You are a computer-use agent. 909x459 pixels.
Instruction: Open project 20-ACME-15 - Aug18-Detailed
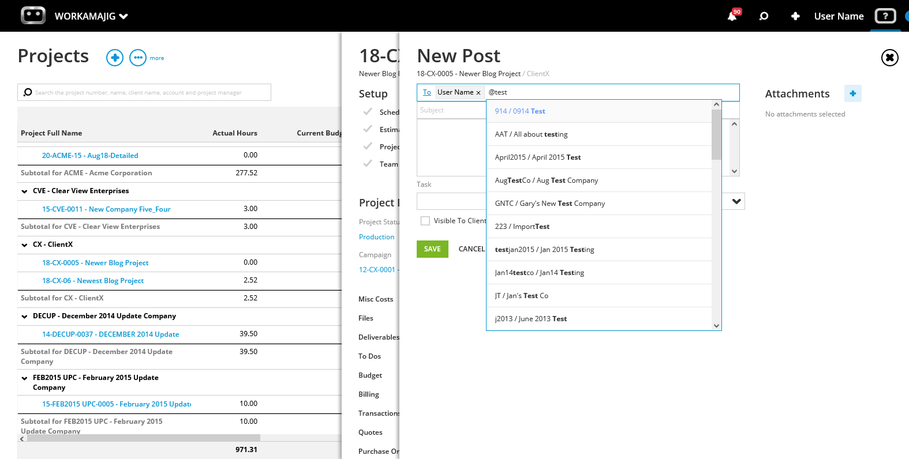pyautogui.click(x=90, y=156)
